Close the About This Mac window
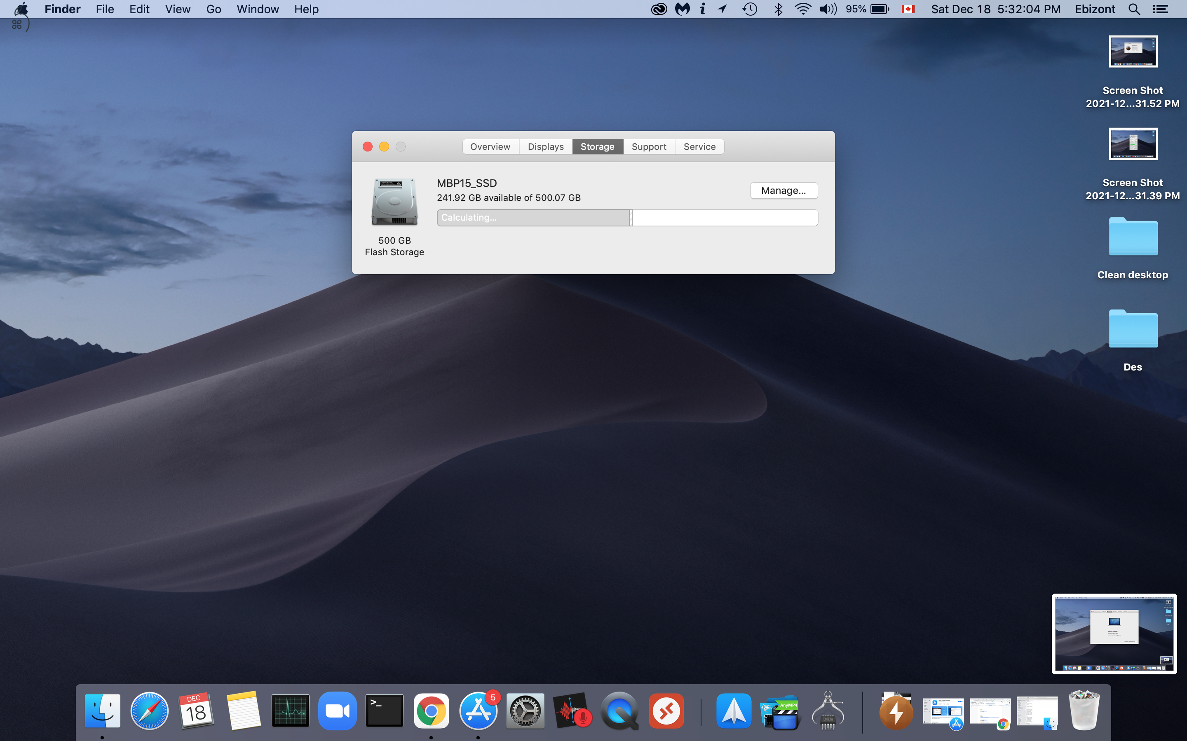Image resolution: width=1187 pixels, height=741 pixels. coord(367,147)
